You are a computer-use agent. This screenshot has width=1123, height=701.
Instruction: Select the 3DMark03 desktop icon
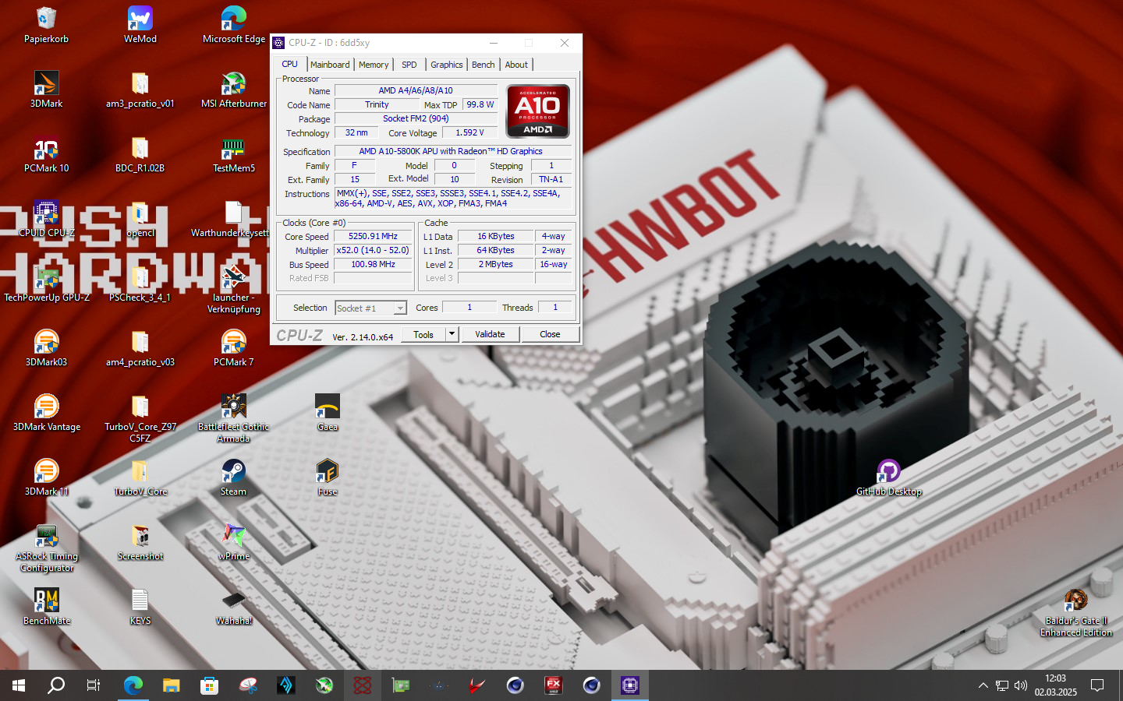pyautogui.click(x=46, y=348)
